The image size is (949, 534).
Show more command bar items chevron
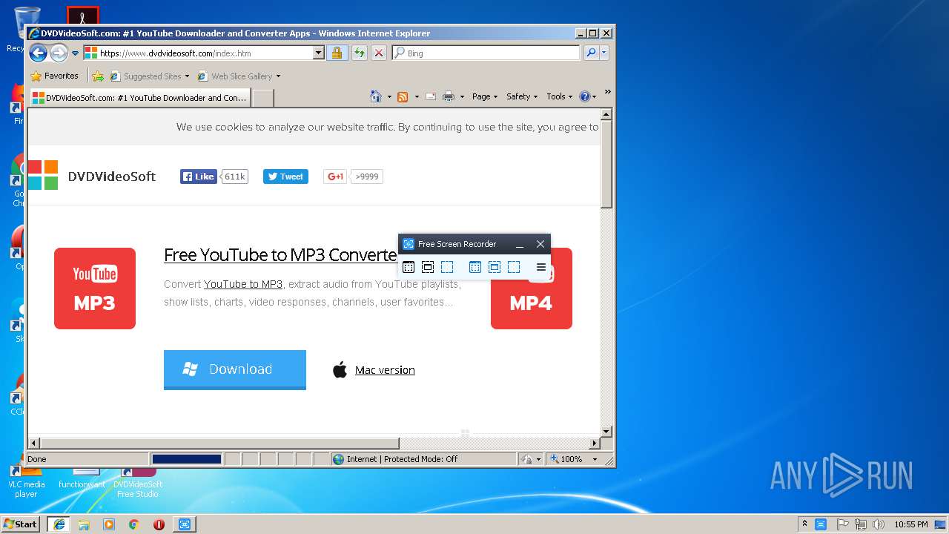tap(607, 92)
